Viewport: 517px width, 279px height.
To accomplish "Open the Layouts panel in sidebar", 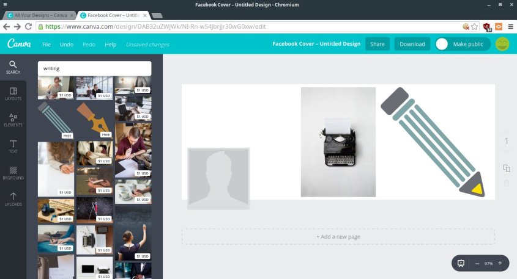I will click(x=13, y=93).
